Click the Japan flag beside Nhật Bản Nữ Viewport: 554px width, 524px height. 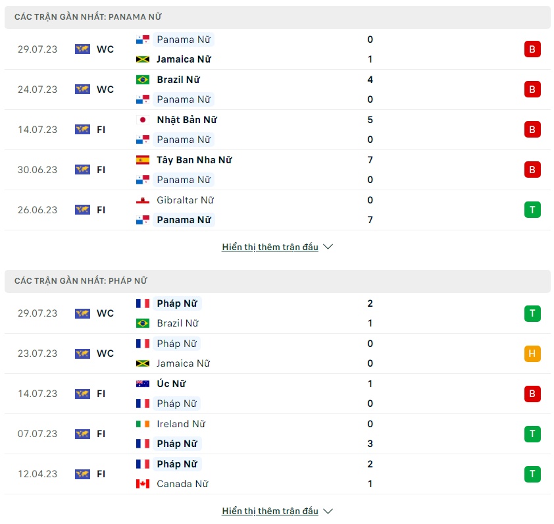143,120
